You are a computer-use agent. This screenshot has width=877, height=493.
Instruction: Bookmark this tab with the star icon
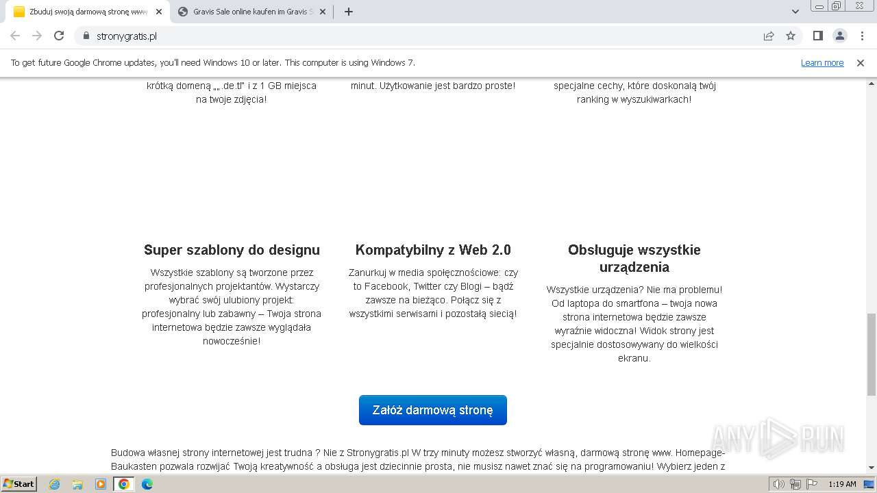click(x=791, y=36)
